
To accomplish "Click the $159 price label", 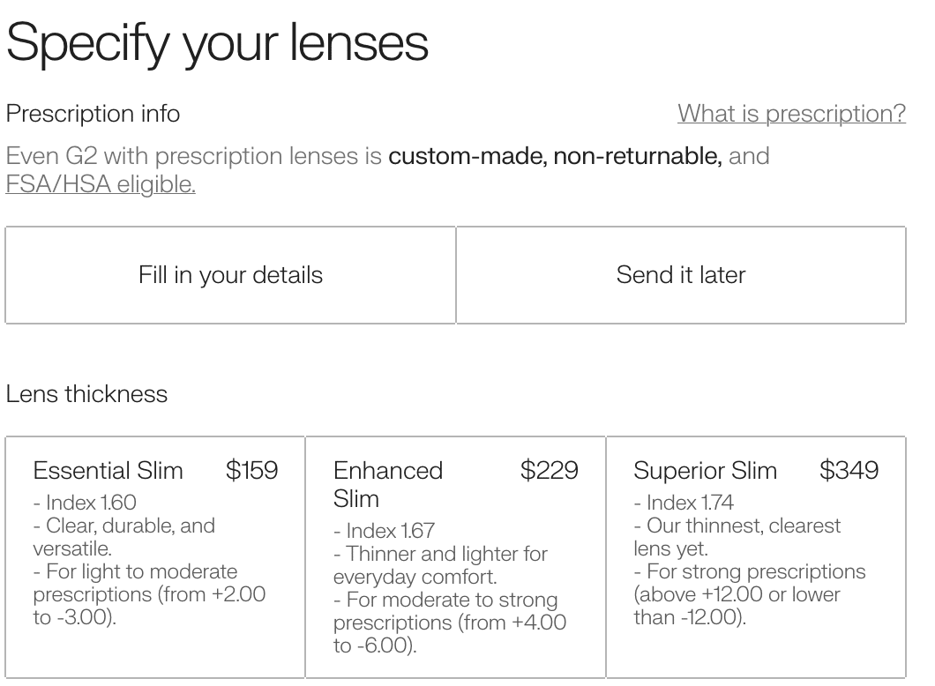I will pos(251,470).
